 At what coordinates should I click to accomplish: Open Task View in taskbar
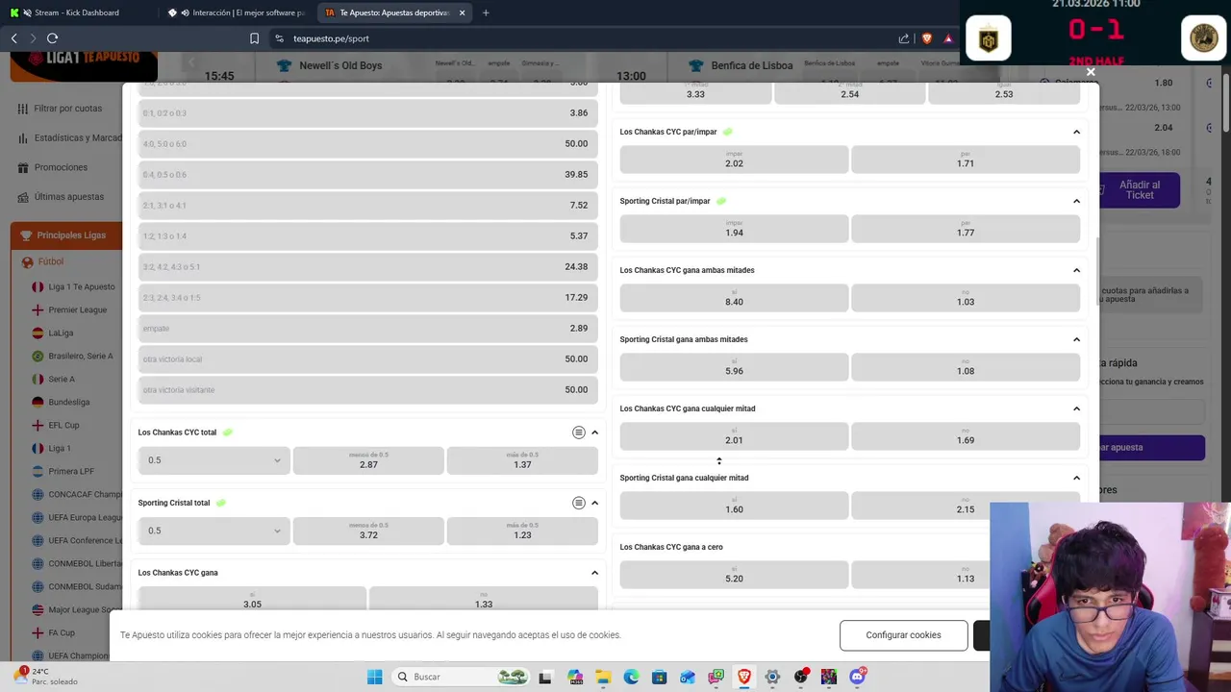click(x=545, y=677)
